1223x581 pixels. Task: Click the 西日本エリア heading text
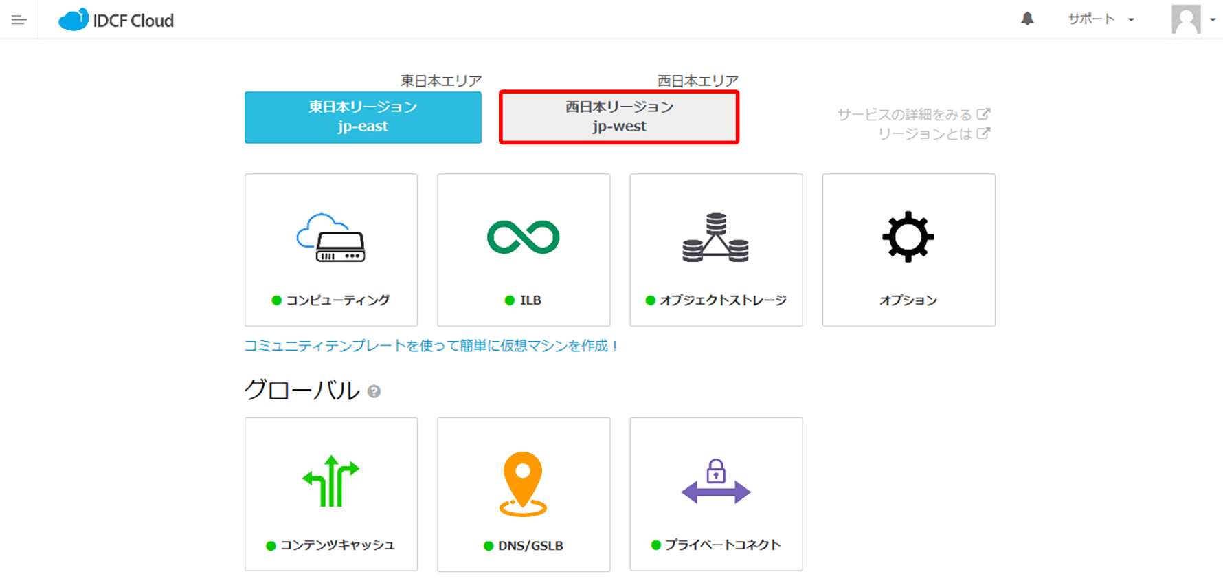coord(697,80)
